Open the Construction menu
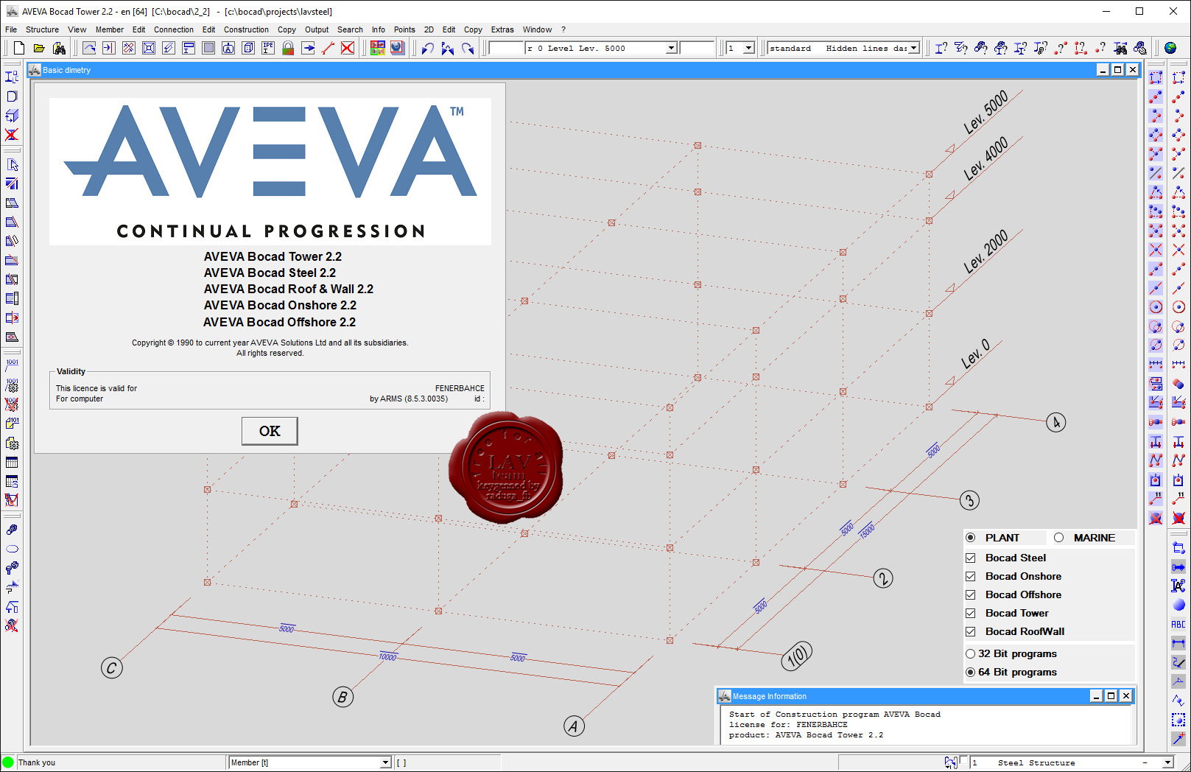Viewport: 1191px width, 772px height. (246, 29)
